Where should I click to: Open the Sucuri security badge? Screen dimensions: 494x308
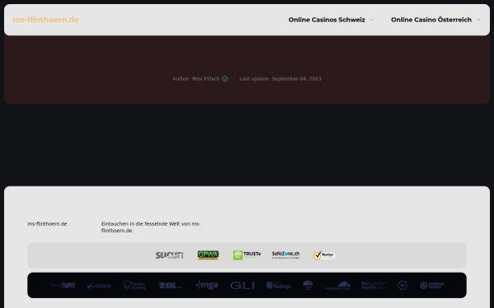[170, 255]
